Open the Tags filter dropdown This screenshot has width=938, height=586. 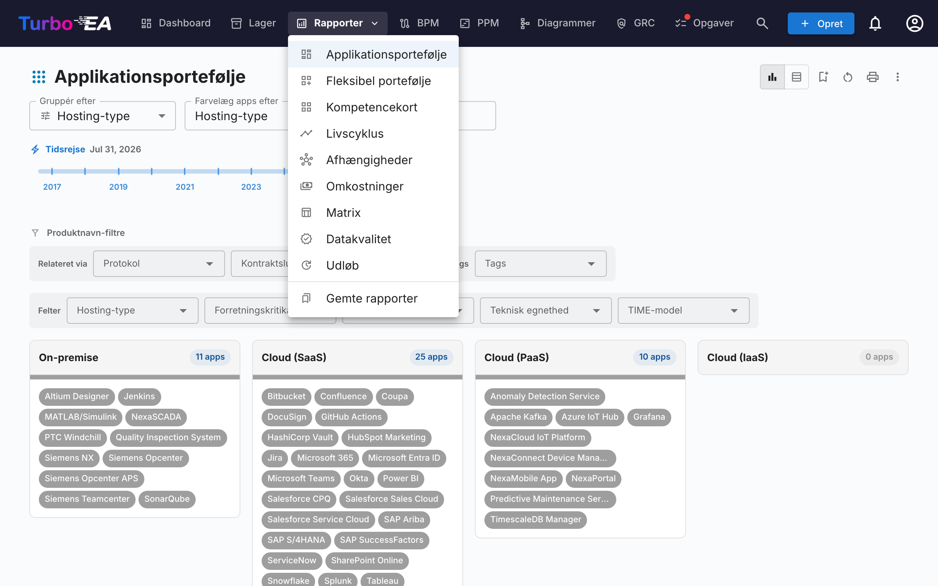pyautogui.click(x=541, y=264)
